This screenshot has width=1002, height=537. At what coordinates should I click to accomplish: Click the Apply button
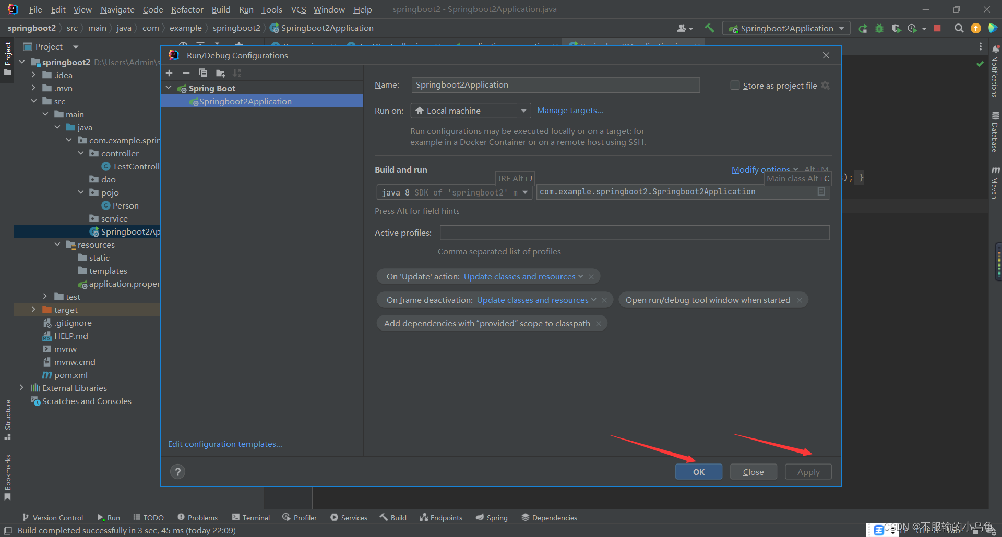(x=808, y=472)
